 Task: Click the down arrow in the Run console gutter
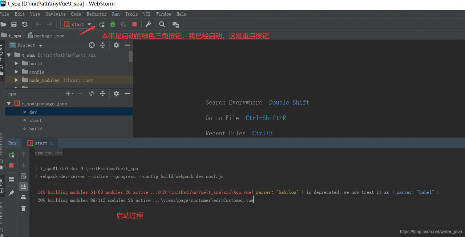tap(24, 165)
